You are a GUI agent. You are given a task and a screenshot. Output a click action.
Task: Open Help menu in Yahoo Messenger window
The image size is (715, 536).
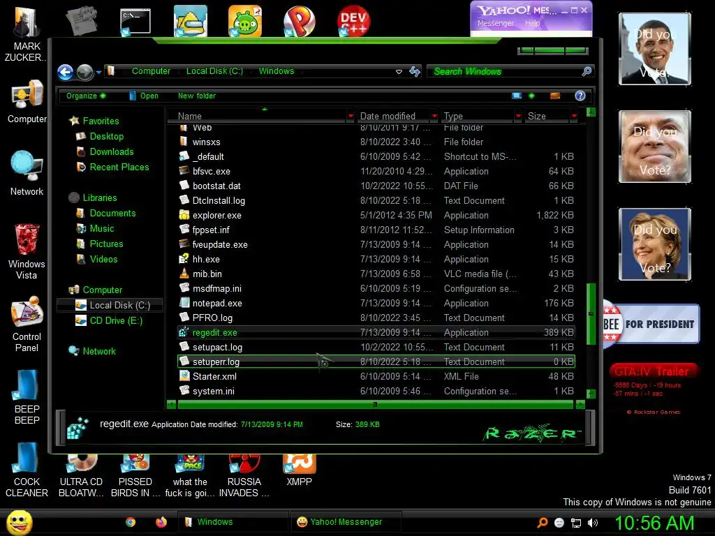[532, 23]
